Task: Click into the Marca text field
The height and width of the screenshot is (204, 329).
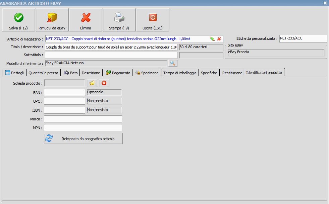Action: (x=83, y=119)
